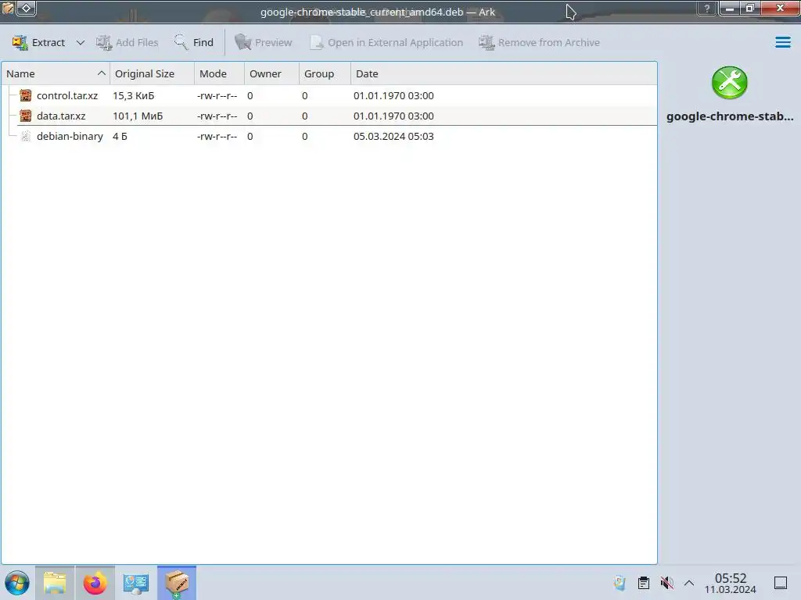Open the hamburger menu

point(782,42)
